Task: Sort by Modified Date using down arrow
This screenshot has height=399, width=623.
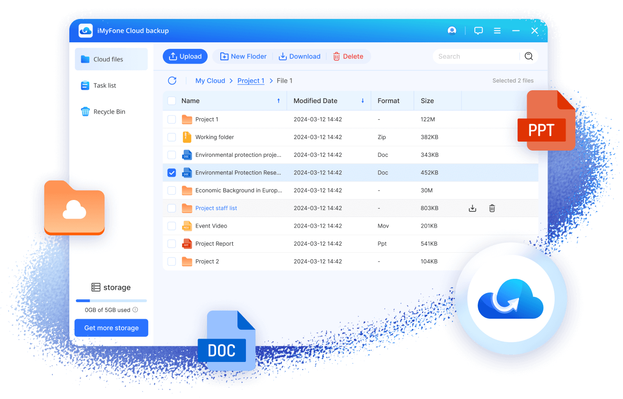Action: tap(363, 101)
